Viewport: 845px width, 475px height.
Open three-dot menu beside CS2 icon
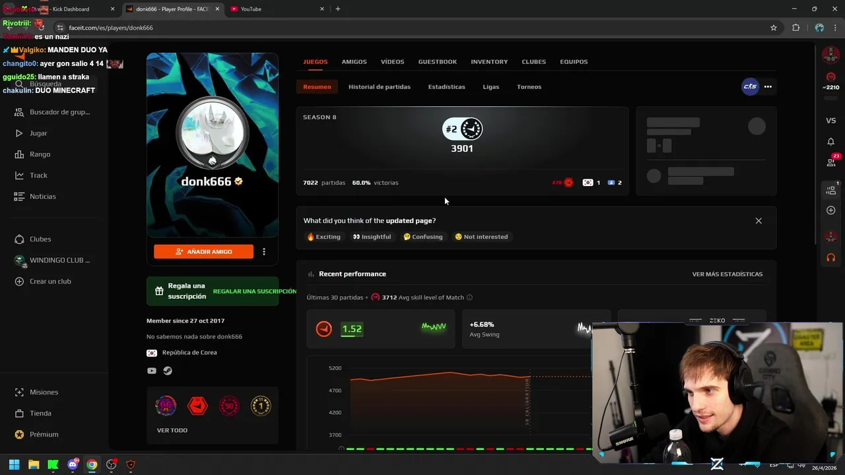768,86
